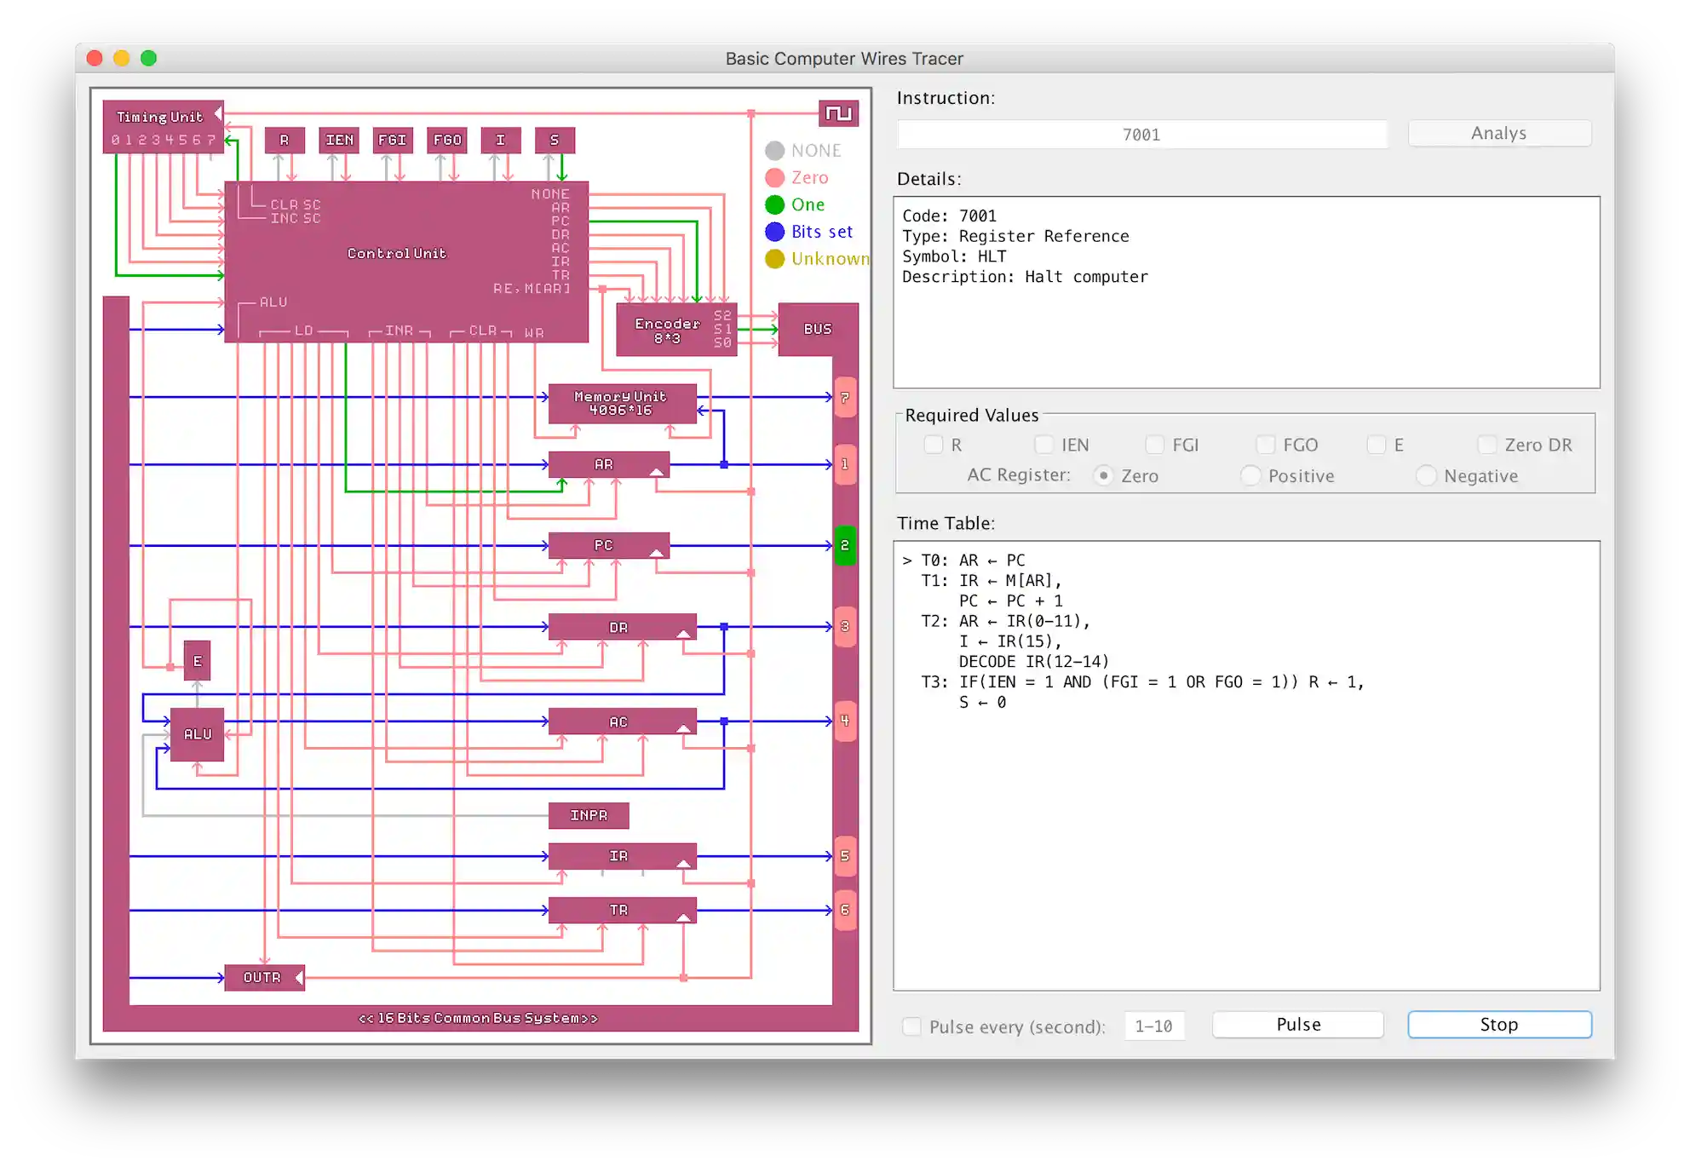Click the green One legend swatch

[774, 204]
